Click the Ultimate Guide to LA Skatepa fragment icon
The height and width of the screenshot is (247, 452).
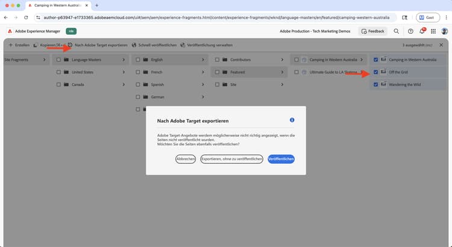(304, 72)
